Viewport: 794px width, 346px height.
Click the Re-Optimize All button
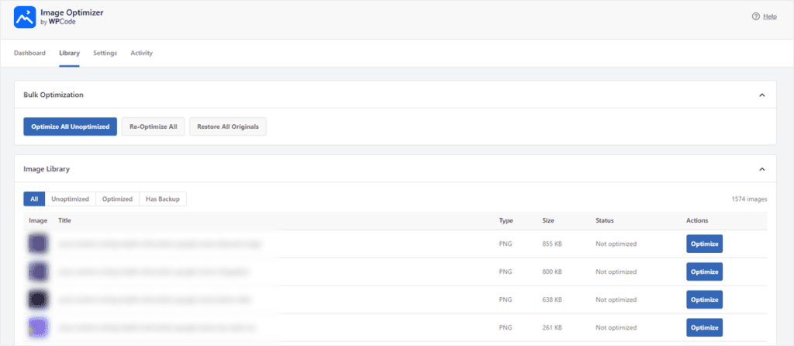coord(154,126)
